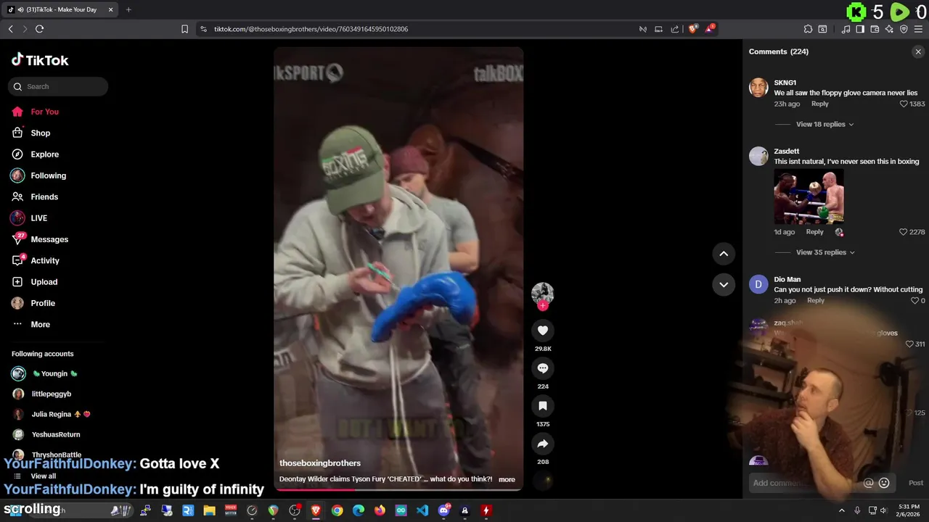Expand the video caption with 'more'

(507, 479)
